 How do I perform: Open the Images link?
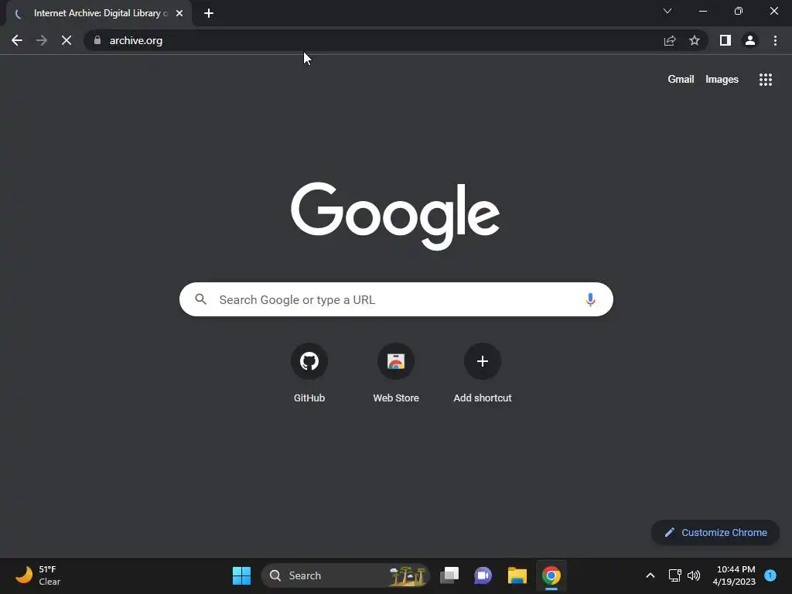(722, 80)
